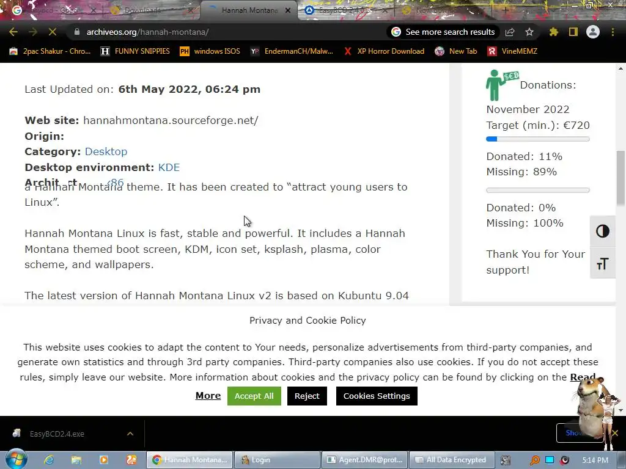Open the XP Horror Download bookmark
The height and width of the screenshot is (469, 626).
point(384,51)
